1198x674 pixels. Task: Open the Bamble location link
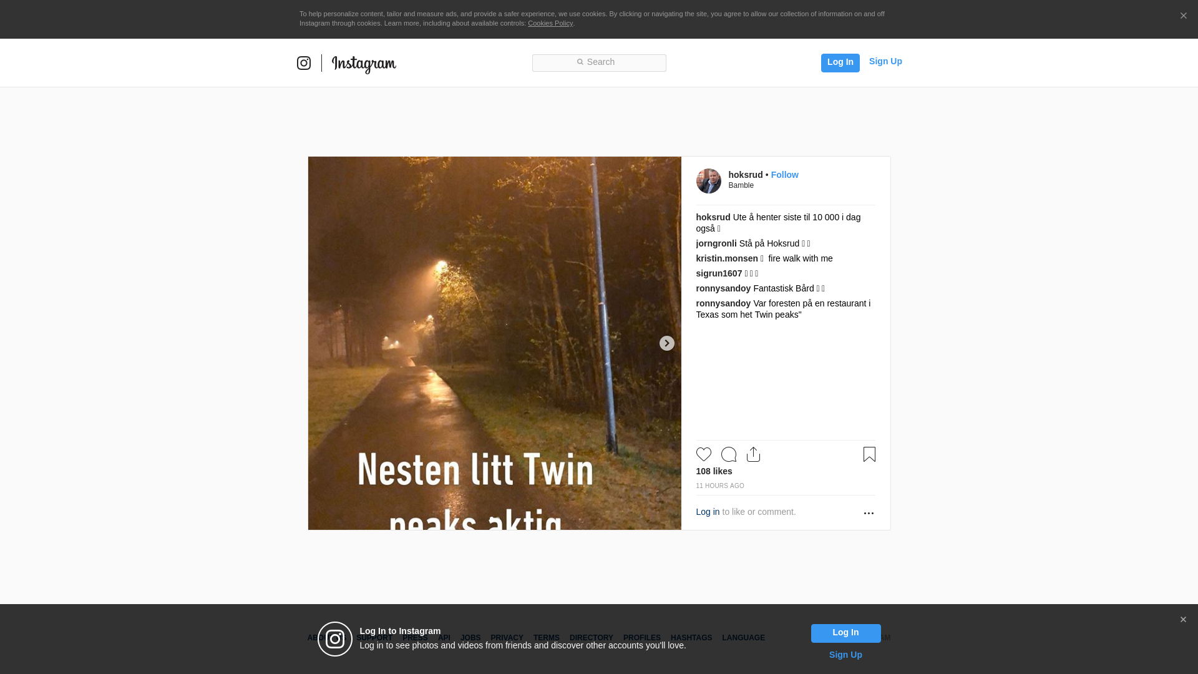click(x=741, y=185)
